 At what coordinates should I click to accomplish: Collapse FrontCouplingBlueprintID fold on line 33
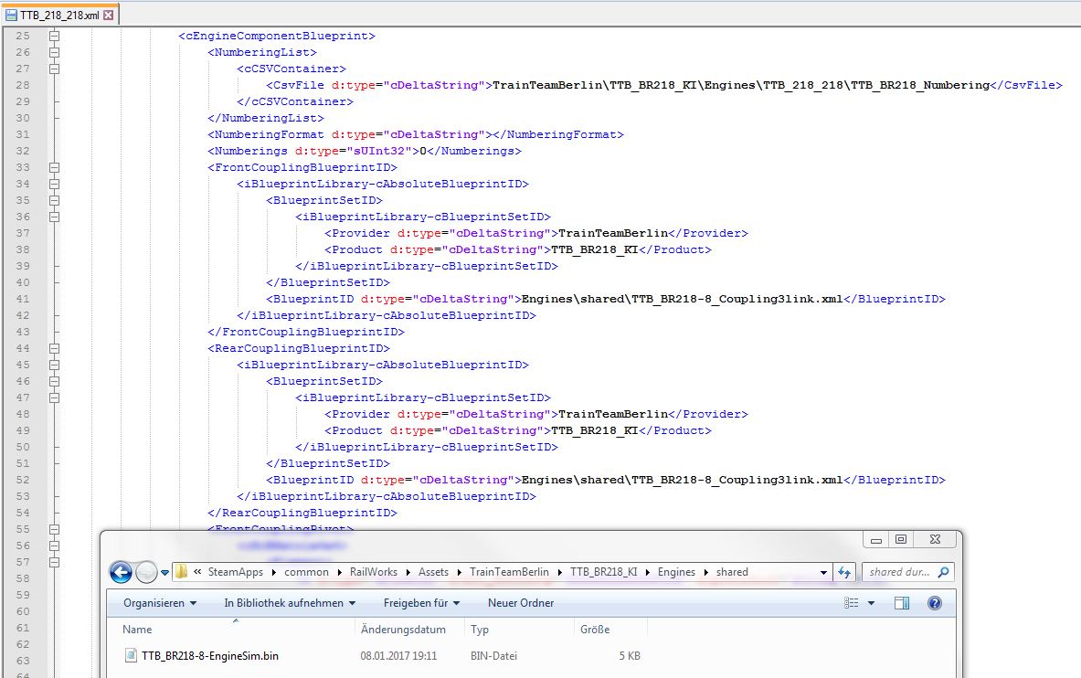(54, 167)
